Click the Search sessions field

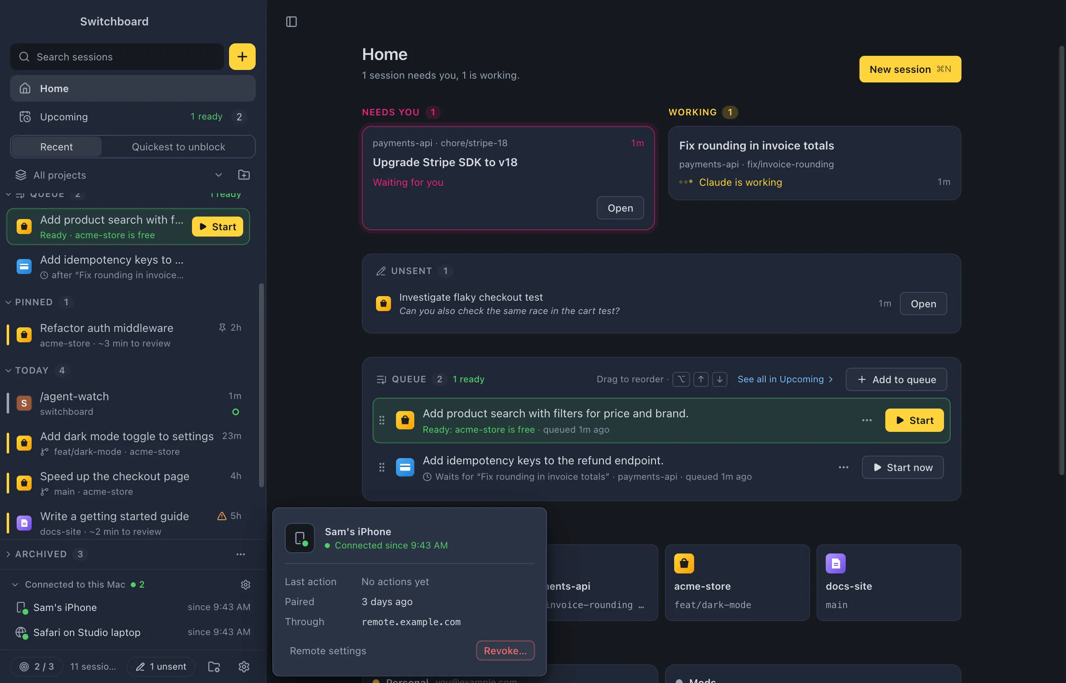pyautogui.click(x=117, y=56)
